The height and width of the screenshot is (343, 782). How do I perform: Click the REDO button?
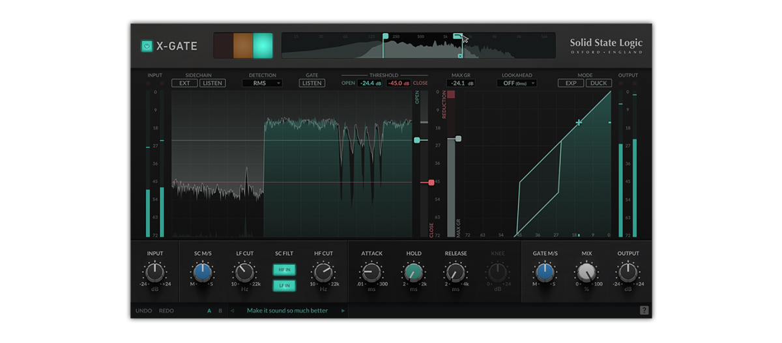166,310
